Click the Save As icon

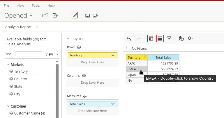tap(95, 16)
